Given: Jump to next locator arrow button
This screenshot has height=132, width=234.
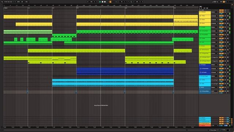Looking at the screenshot, I should tap(201, 8).
